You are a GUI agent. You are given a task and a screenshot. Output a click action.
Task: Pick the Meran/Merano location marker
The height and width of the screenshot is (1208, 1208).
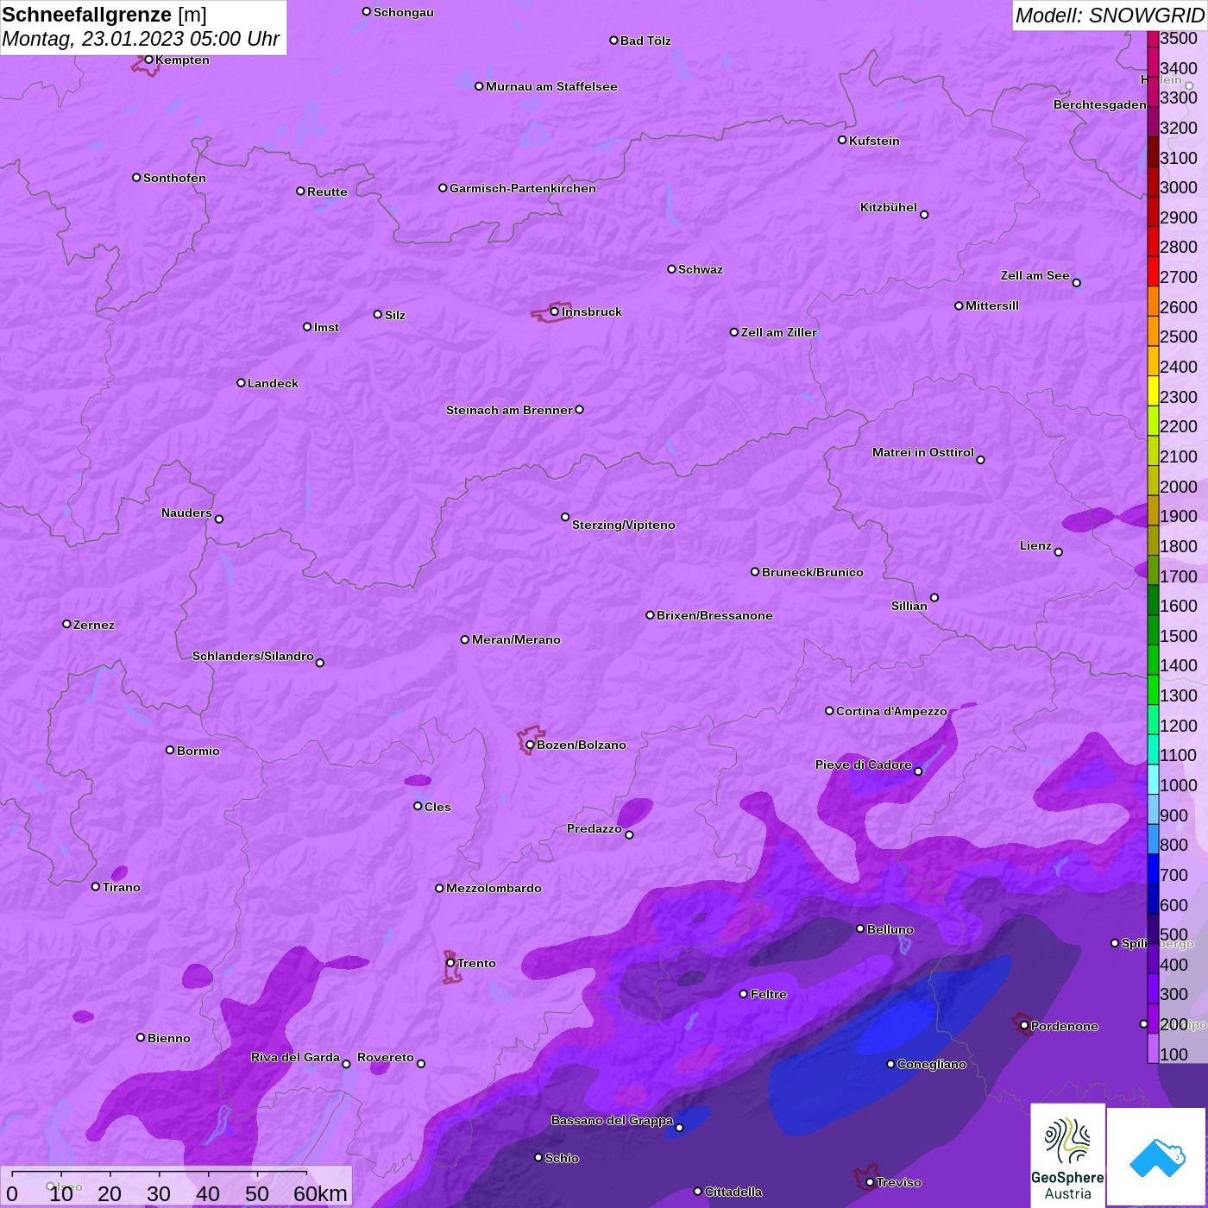465,639
